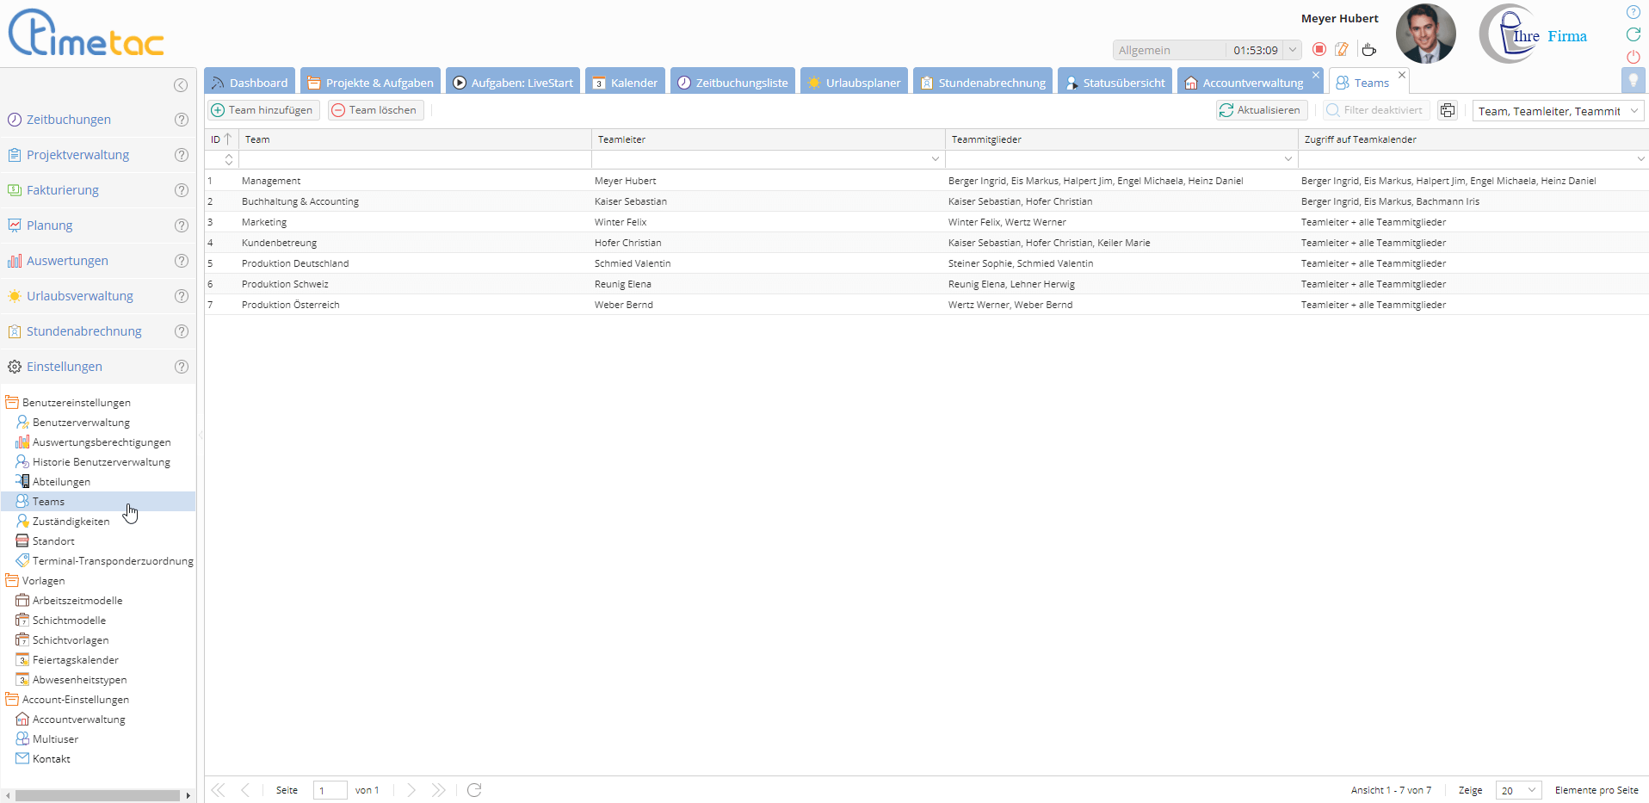Click the lightbulb icon at top right
This screenshot has width=1649, height=803.
point(1633,81)
